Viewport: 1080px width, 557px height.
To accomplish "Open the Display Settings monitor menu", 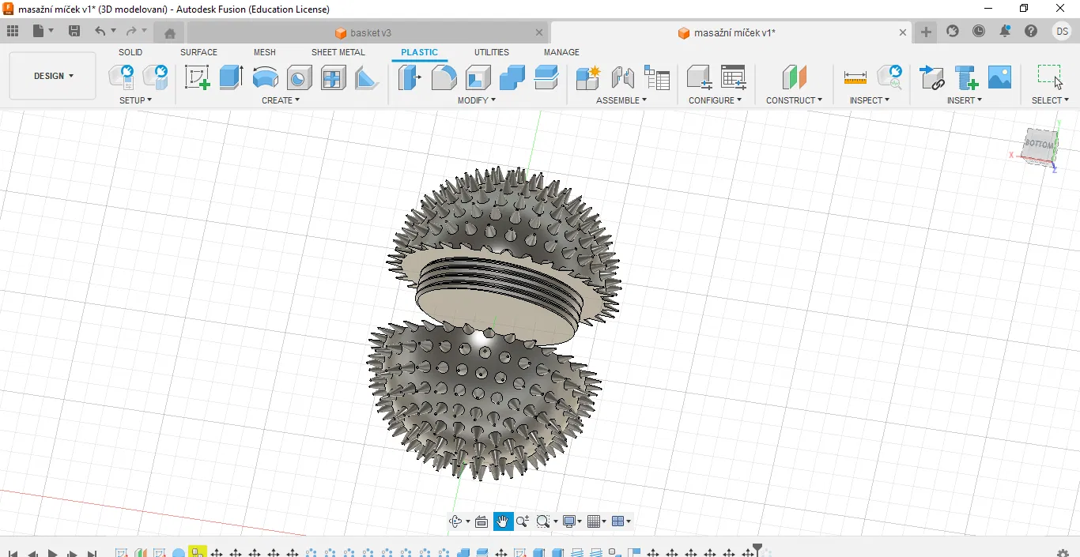I will click(x=571, y=521).
